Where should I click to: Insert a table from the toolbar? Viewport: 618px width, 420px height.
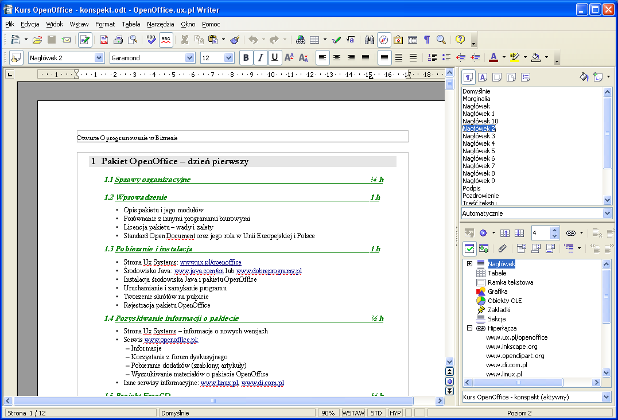(x=314, y=40)
